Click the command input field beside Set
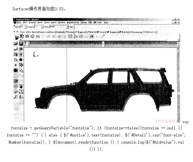 click(127, 27)
